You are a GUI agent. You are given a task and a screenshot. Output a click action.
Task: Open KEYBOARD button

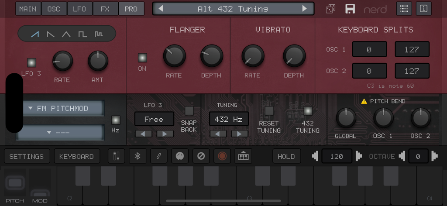[x=77, y=156]
